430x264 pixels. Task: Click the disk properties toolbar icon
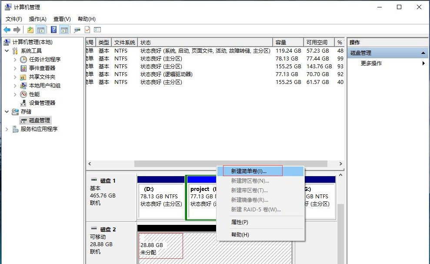tap(77, 30)
